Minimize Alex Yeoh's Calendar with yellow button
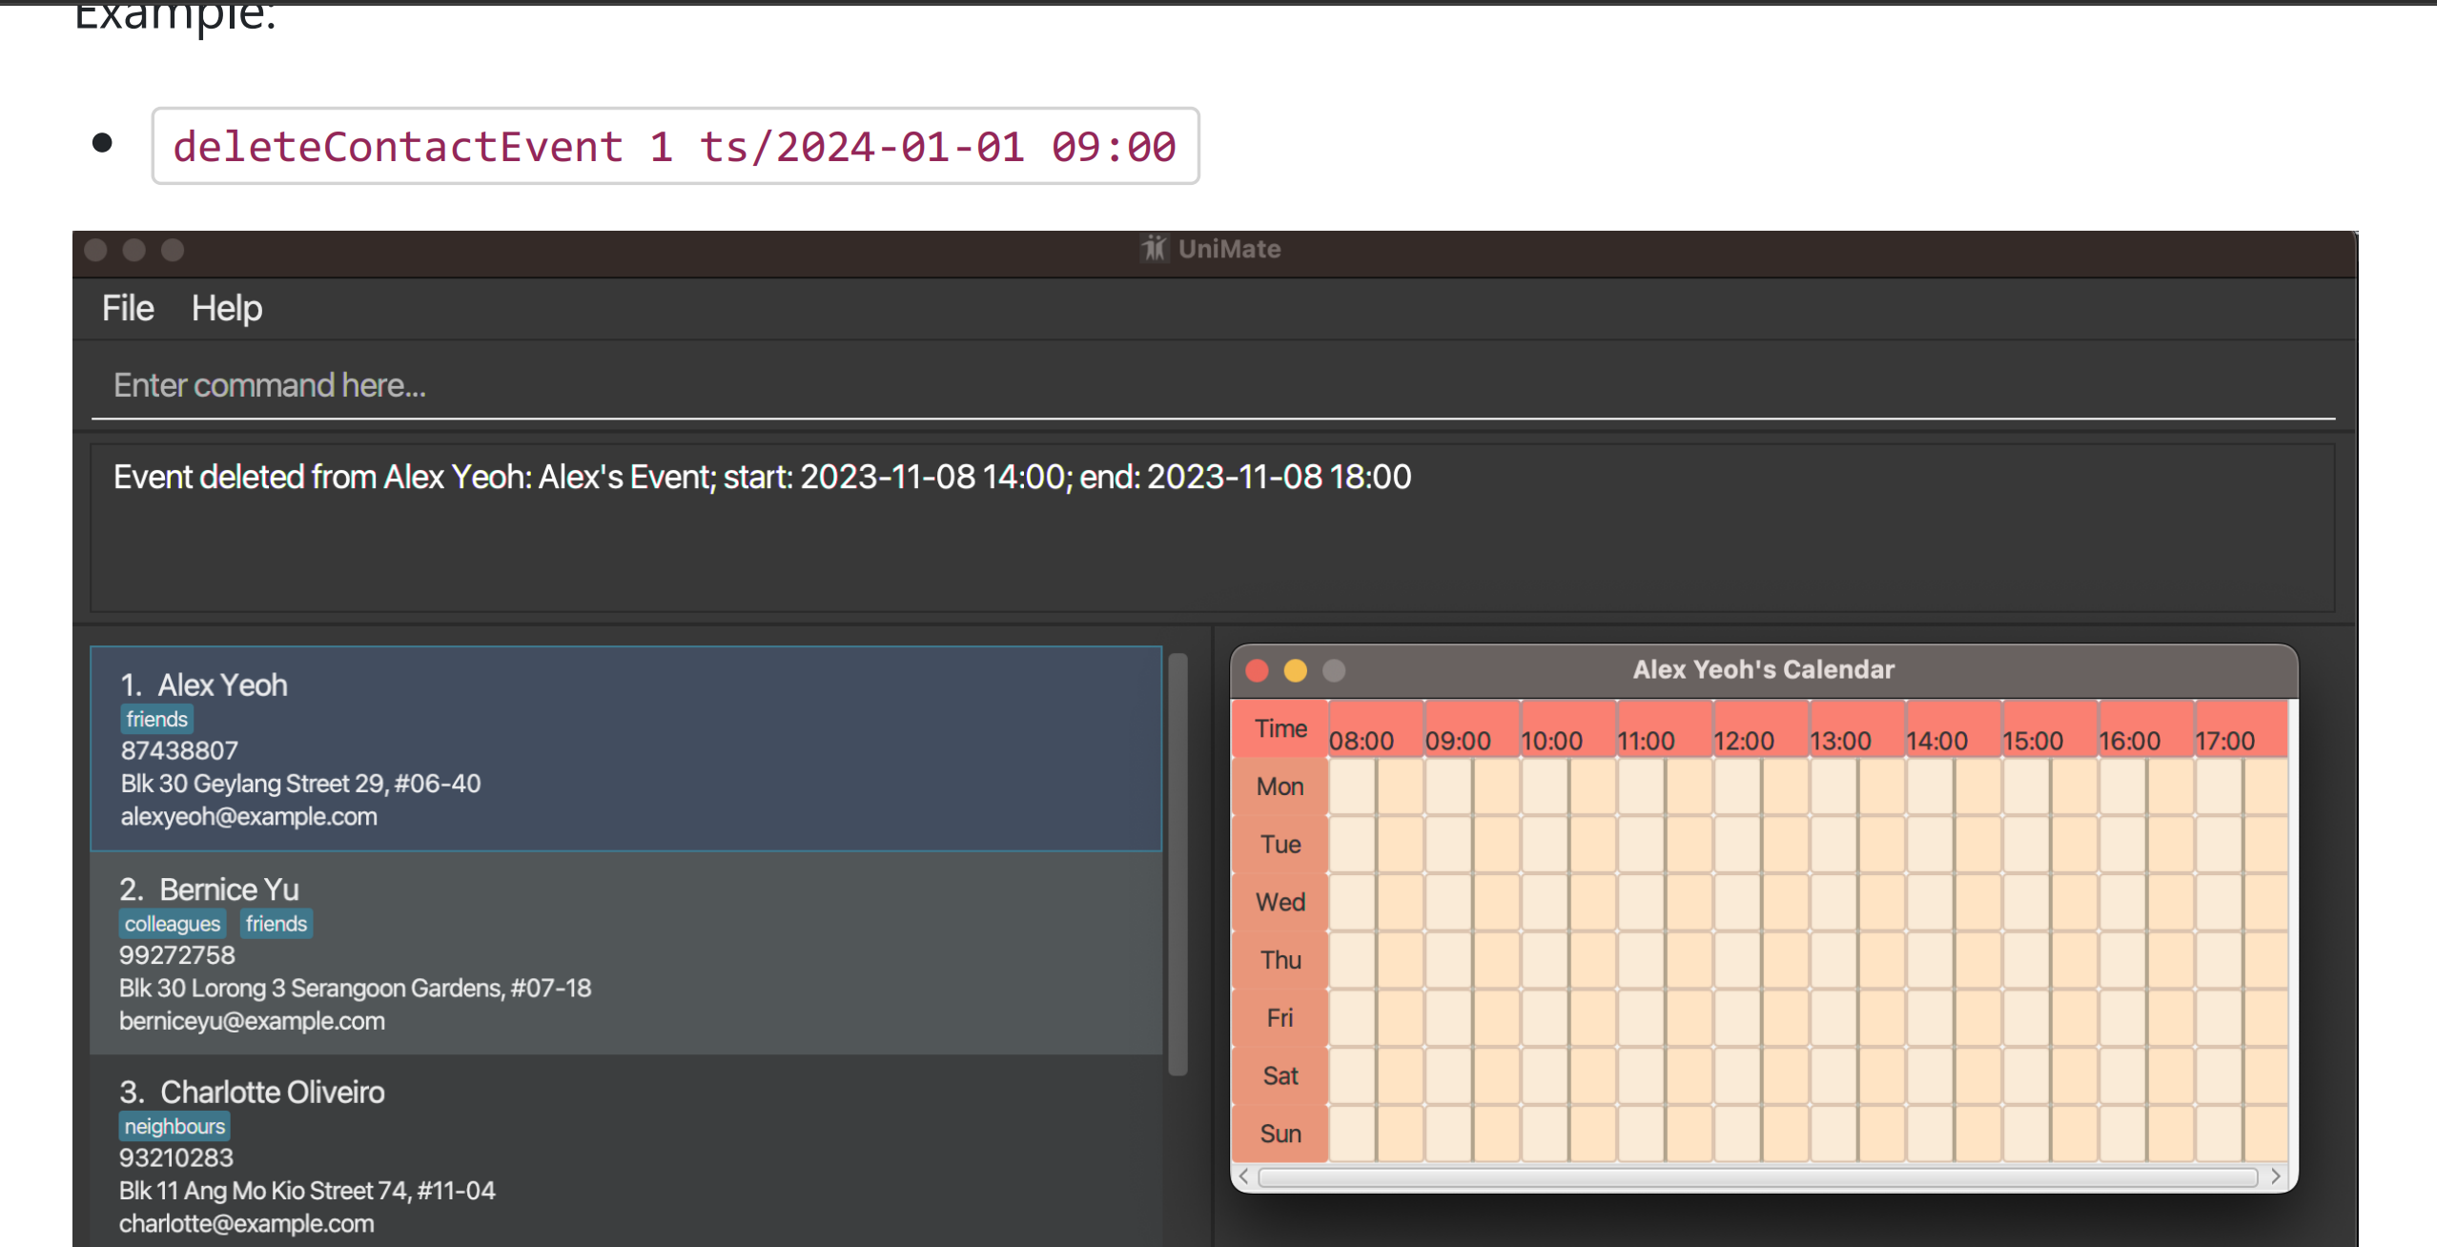This screenshot has width=2437, height=1247. [1295, 671]
